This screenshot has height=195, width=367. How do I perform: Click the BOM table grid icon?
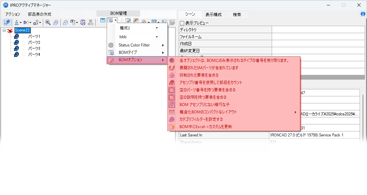tap(103, 21)
